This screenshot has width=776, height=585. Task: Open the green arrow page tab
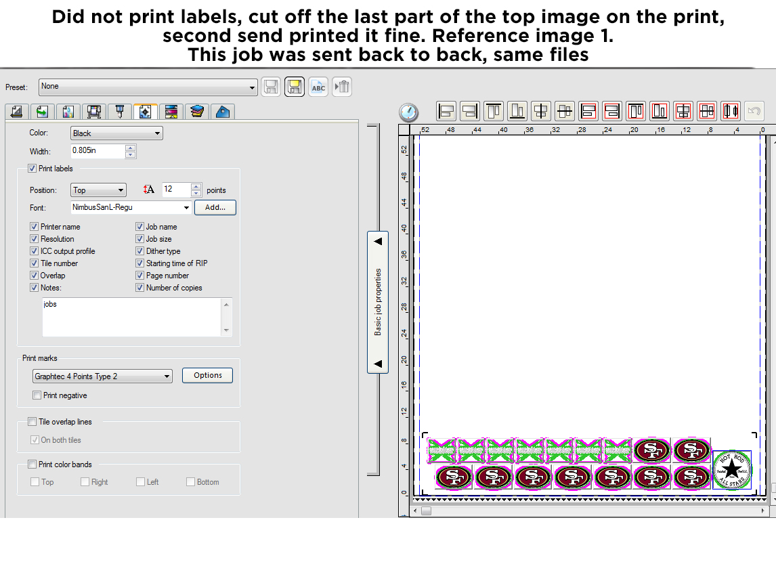(43, 112)
